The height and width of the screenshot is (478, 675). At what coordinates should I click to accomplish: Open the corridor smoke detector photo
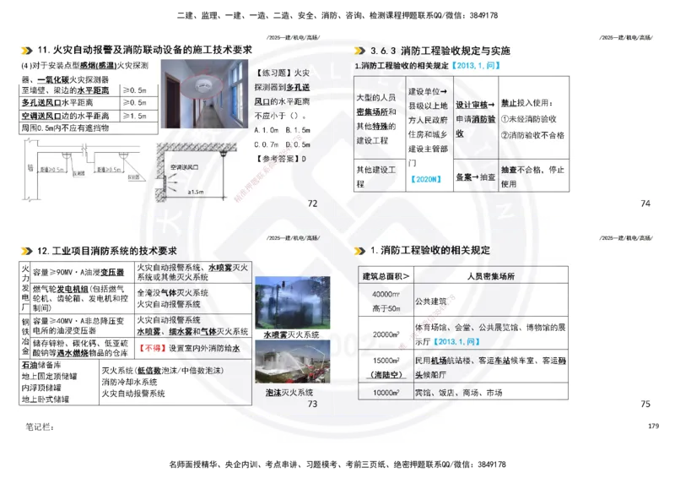coord(204,94)
